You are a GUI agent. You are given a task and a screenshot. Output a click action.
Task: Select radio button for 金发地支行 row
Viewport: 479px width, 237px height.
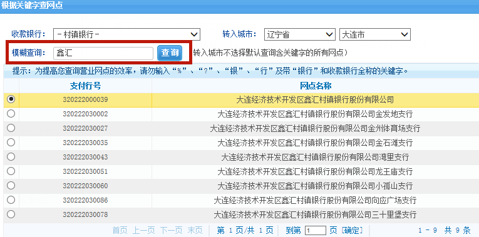click(x=11, y=113)
